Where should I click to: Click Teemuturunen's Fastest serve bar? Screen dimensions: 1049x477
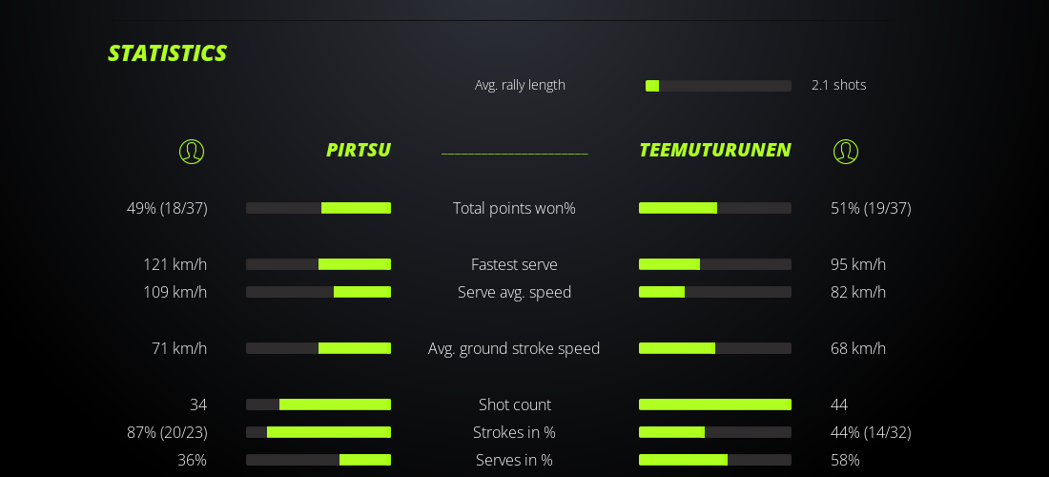(x=715, y=264)
